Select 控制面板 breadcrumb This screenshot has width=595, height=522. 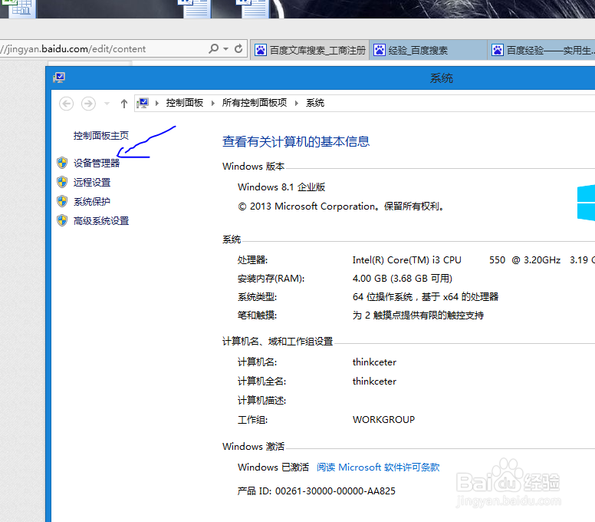[x=185, y=103]
